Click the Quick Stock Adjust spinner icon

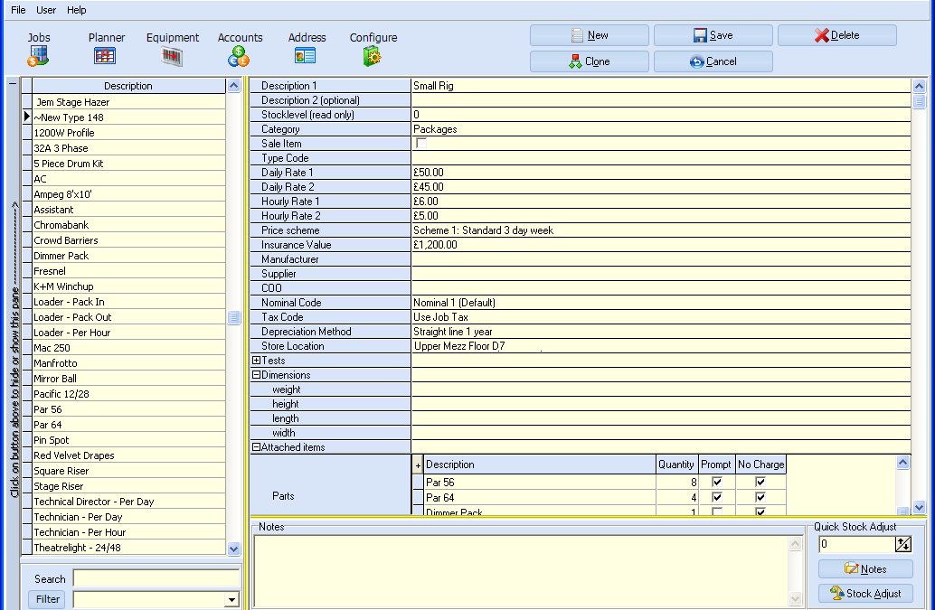[x=902, y=544]
